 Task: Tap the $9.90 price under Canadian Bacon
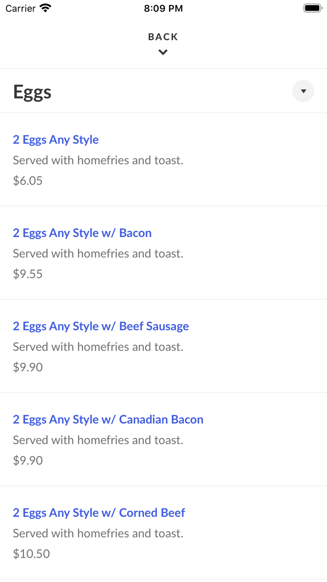click(x=28, y=460)
